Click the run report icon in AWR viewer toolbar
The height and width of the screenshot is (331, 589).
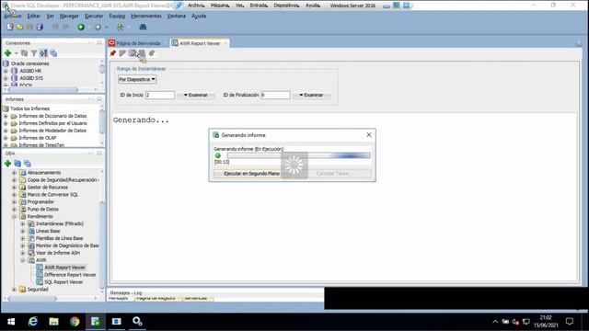pos(122,53)
